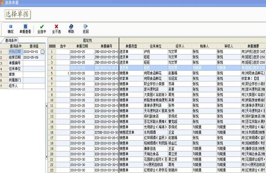The image size is (266, 173).
Task: Toggle 选中 cell for row 6
Action: click(x=63, y=79)
